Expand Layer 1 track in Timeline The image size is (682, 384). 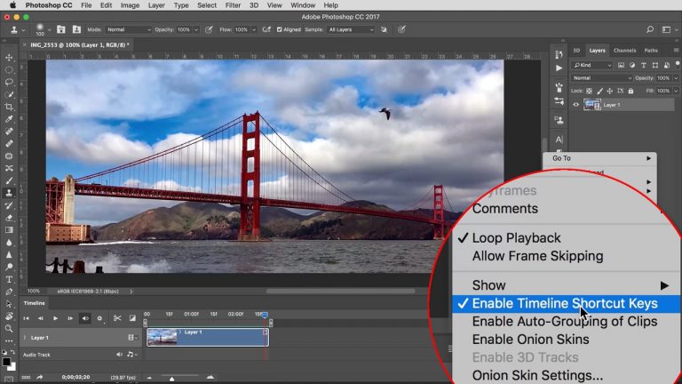pos(24,338)
